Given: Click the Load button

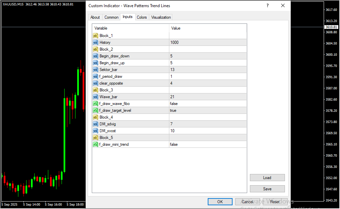Looking at the screenshot, I should (267, 178).
